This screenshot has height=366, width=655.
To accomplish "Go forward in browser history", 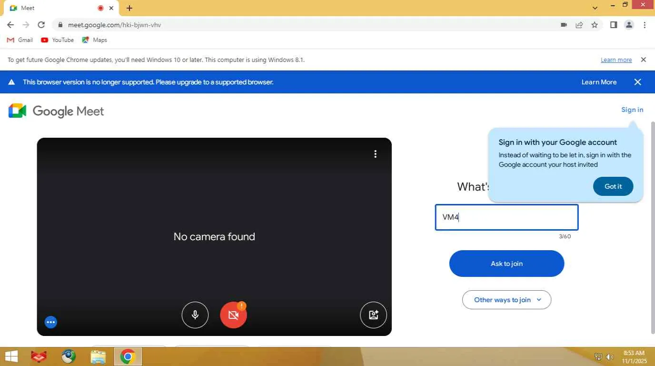I will pos(26,25).
